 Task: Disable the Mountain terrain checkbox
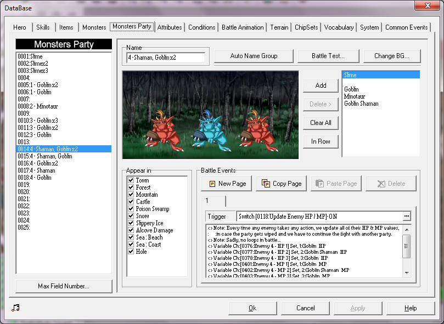click(131, 194)
